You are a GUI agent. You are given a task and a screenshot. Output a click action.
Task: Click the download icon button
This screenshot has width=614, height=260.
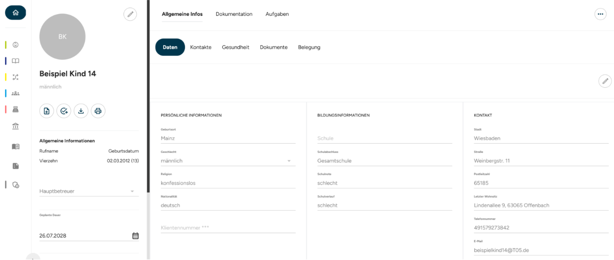(x=81, y=111)
